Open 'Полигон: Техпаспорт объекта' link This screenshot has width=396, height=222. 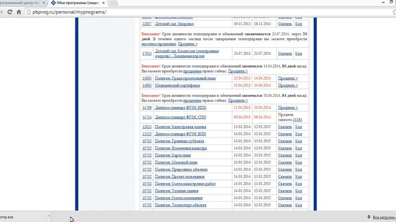pyautogui.click(x=180, y=205)
